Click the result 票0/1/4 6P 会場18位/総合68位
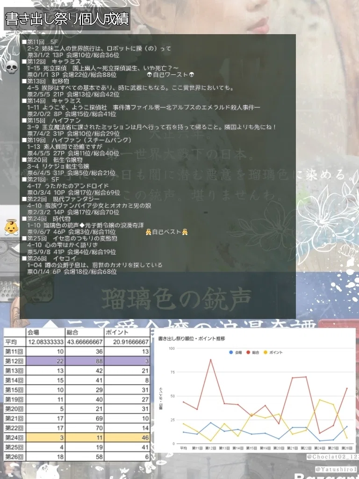359x479 pixels. [x=72, y=272]
